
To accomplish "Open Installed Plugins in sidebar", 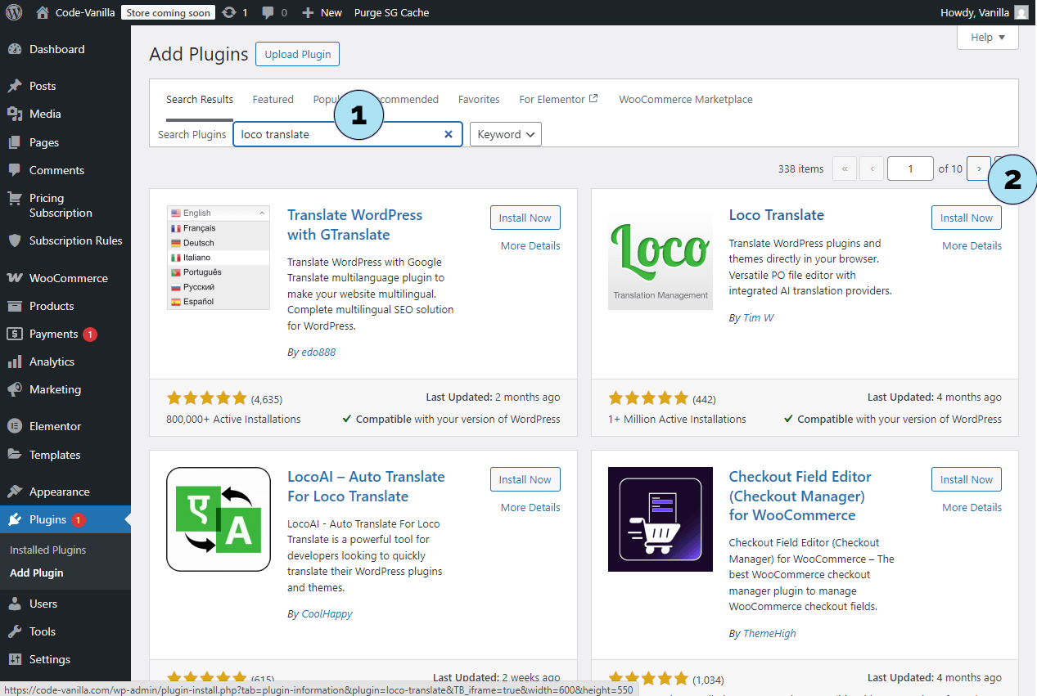I will 47,550.
